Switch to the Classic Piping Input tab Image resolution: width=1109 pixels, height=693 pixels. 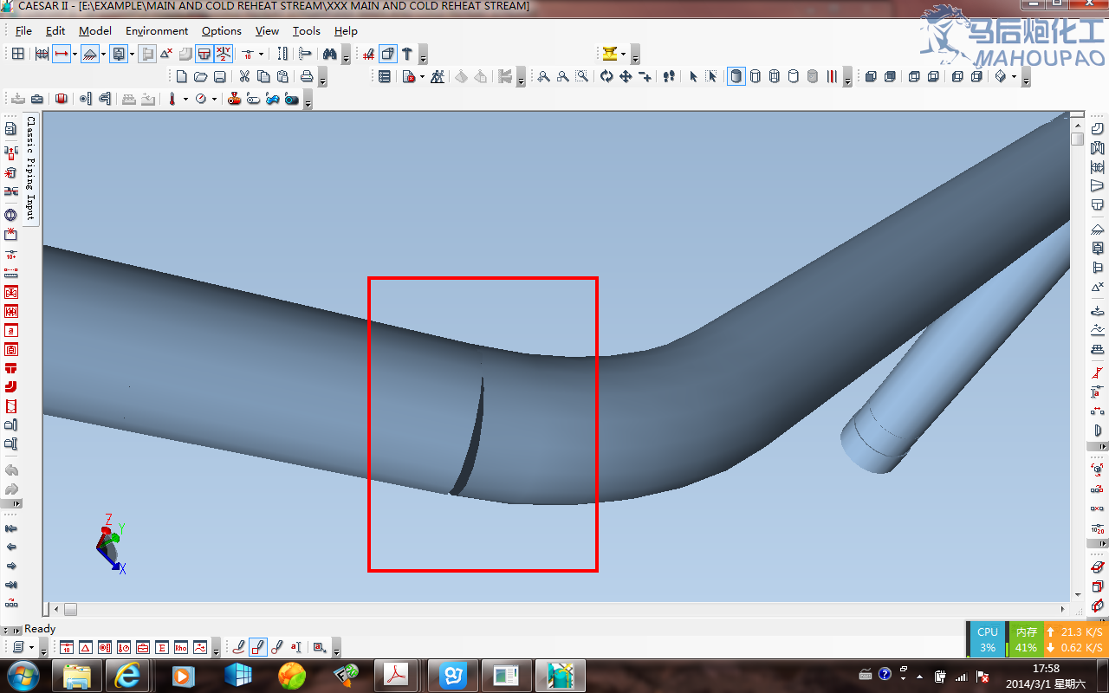tap(30, 168)
